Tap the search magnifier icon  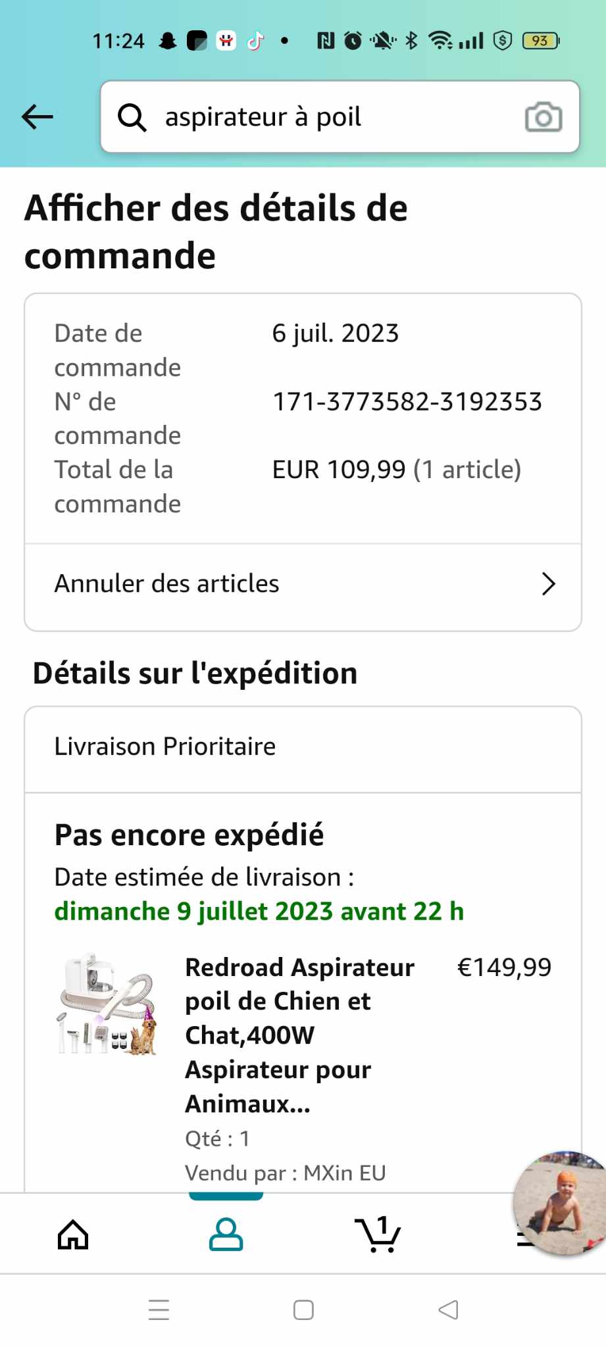(x=132, y=118)
